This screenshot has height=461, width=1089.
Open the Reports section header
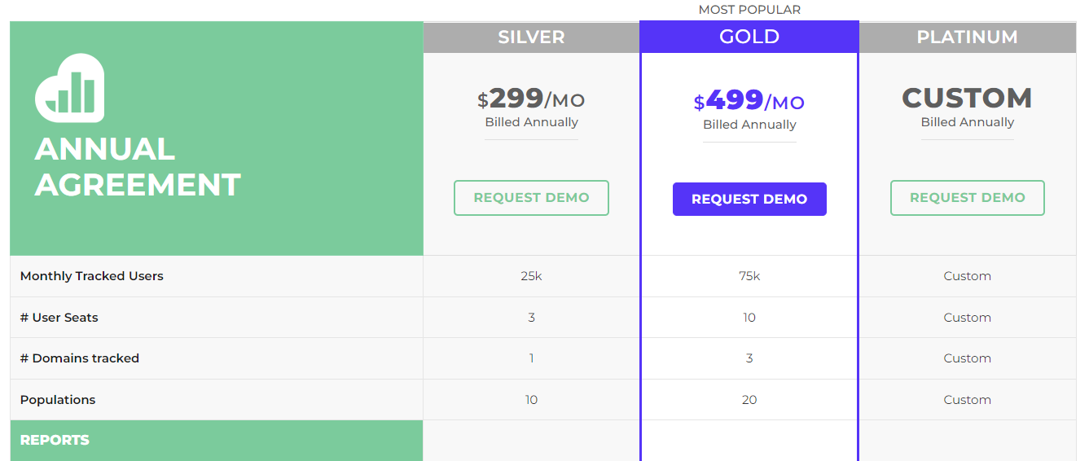pyautogui.click(x=217, y=441)
